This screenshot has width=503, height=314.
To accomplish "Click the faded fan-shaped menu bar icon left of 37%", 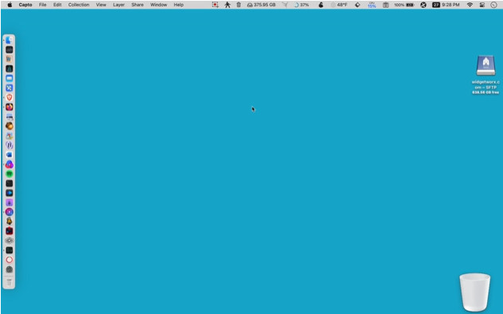I will 285,5.
